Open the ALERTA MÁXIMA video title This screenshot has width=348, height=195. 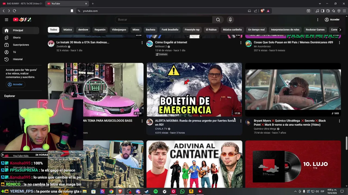[x=195, y=123]
